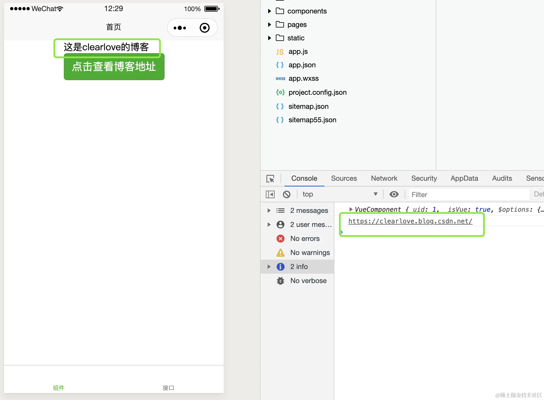Click the mini program close circle icon
This screenshot has width=544, height=400.
coord(205,28)
